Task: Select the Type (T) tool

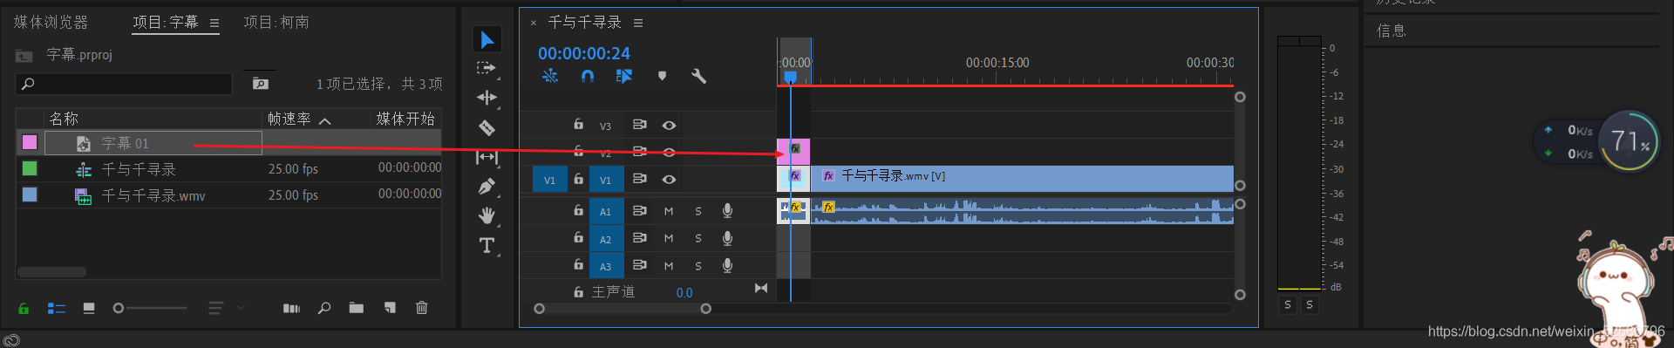Action: pos(487,246)
